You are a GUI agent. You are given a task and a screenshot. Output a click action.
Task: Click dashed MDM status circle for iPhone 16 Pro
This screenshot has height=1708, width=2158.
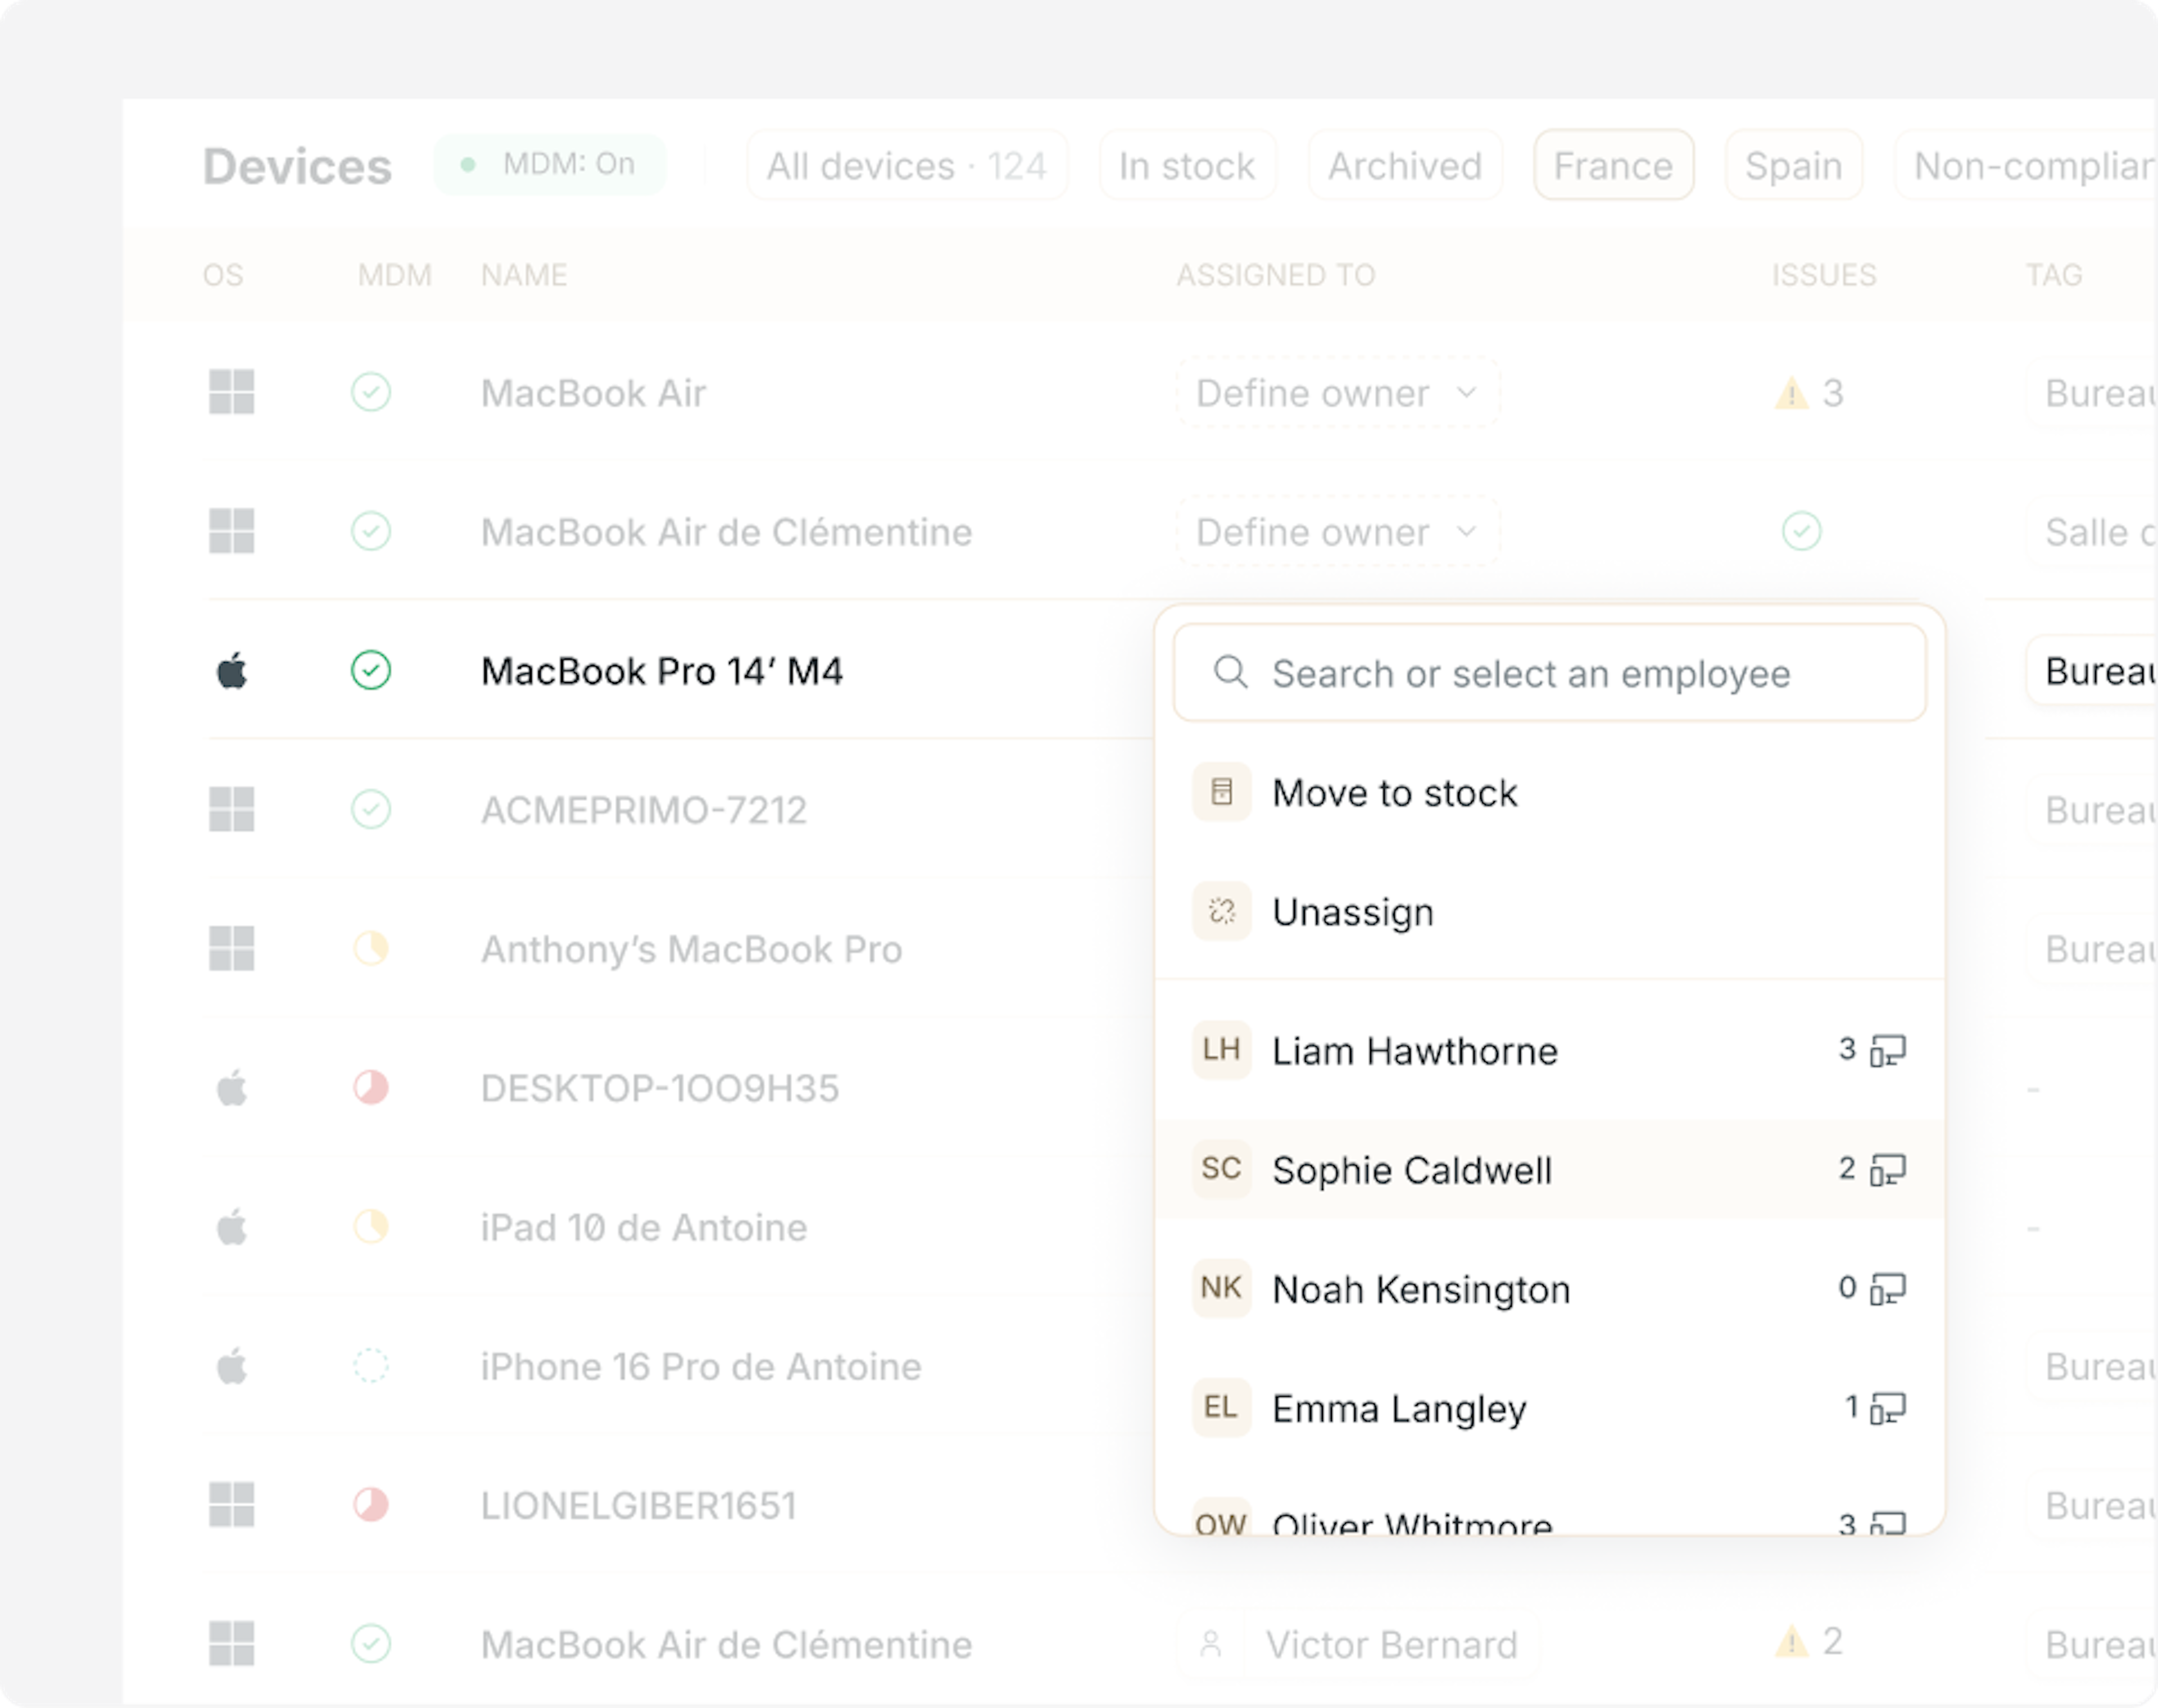click(x=371, y=1366)
